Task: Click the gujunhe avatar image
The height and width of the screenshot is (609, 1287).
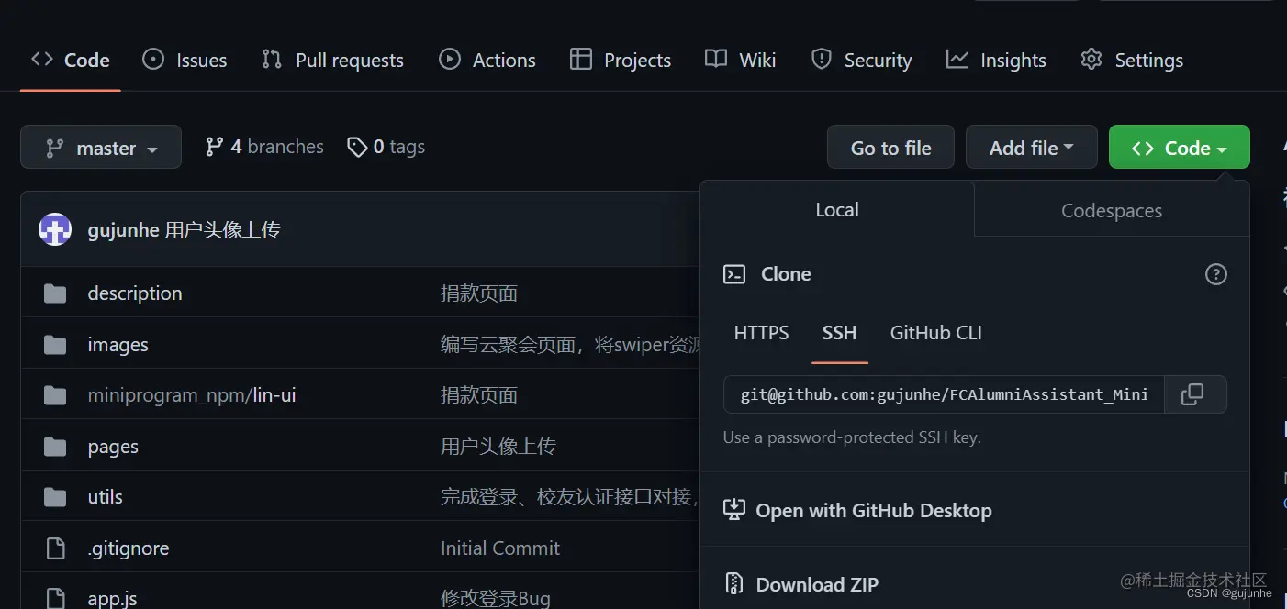Action: pos(55,229)
